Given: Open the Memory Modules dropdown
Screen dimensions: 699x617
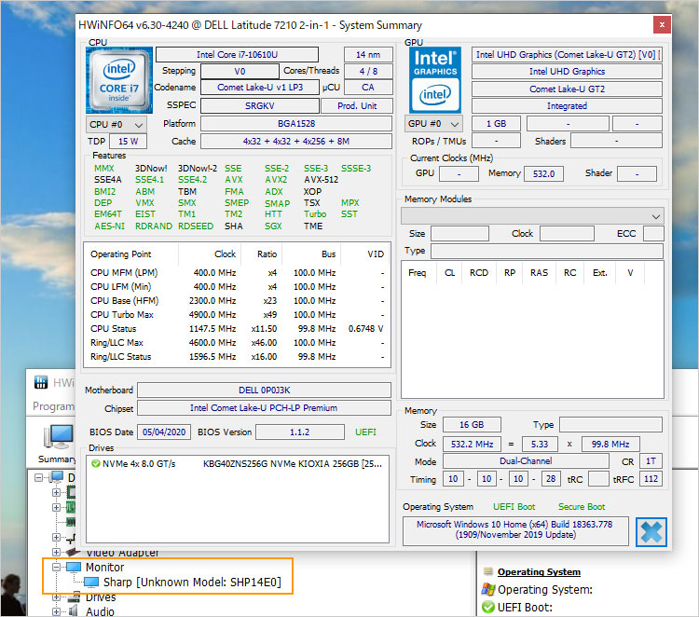Looking at the screenshot, I should tap(532, 216).
